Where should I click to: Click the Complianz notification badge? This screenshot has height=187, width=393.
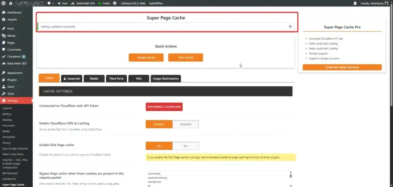23,57
